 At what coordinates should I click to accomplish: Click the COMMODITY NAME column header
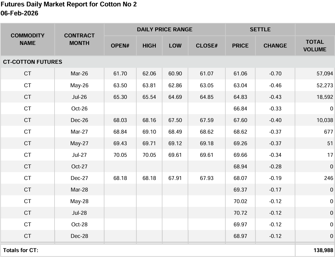point(28,39)
